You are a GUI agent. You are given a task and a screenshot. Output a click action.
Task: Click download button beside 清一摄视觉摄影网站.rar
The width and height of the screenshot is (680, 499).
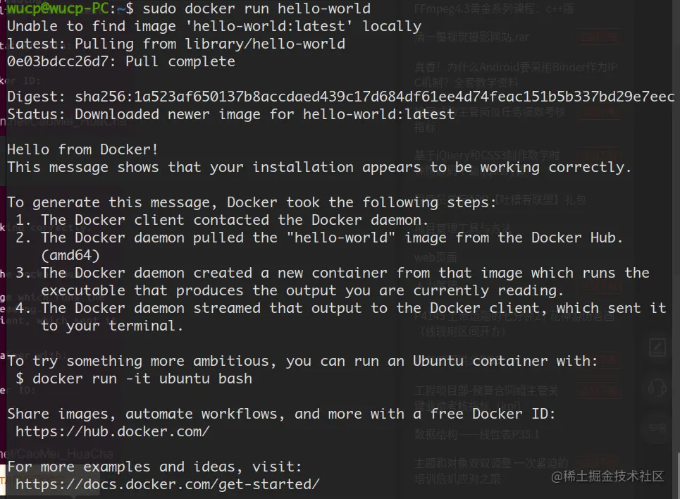(598, 37)
